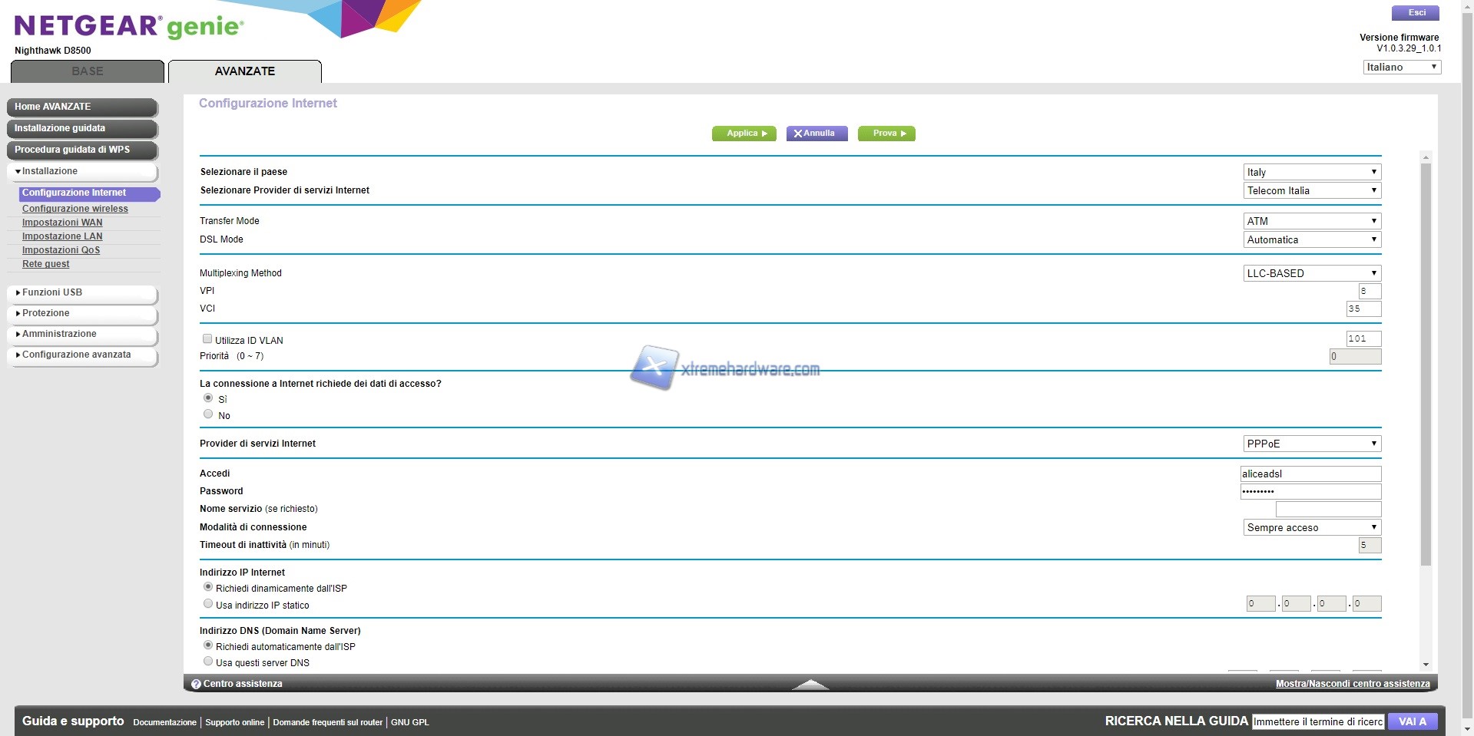Click the Accedi username field
1474x736 pixels.
click(1310, 474)
